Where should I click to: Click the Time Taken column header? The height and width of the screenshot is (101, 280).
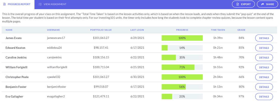click(x=218, y=30)
